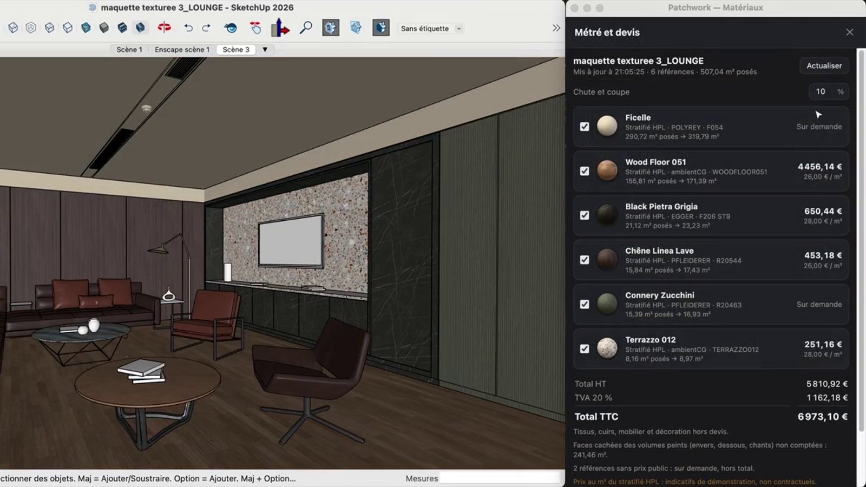866x487 pixels.
Task: Click the Mesures input field
Action: coord(501,478)
